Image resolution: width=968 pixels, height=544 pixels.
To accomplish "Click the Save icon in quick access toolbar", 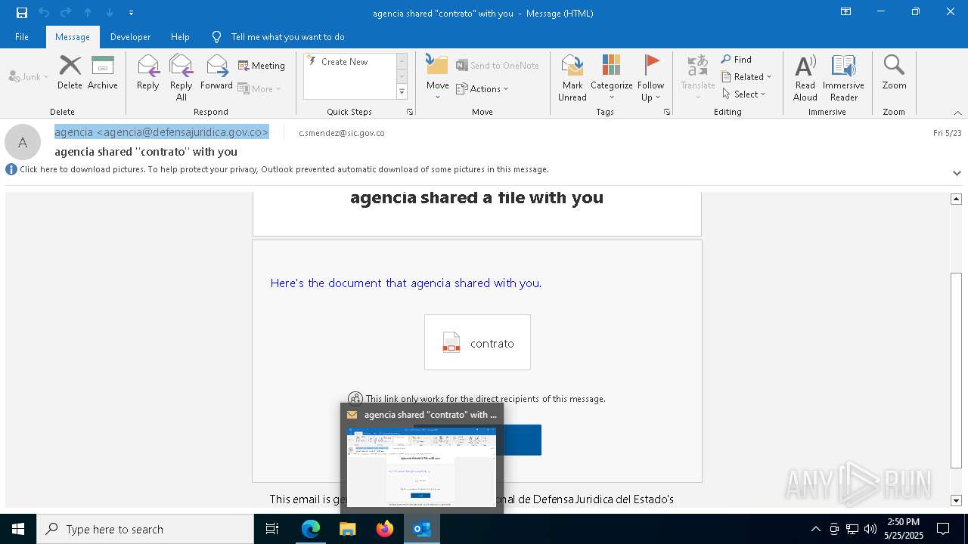I will [x=22, y=13].
